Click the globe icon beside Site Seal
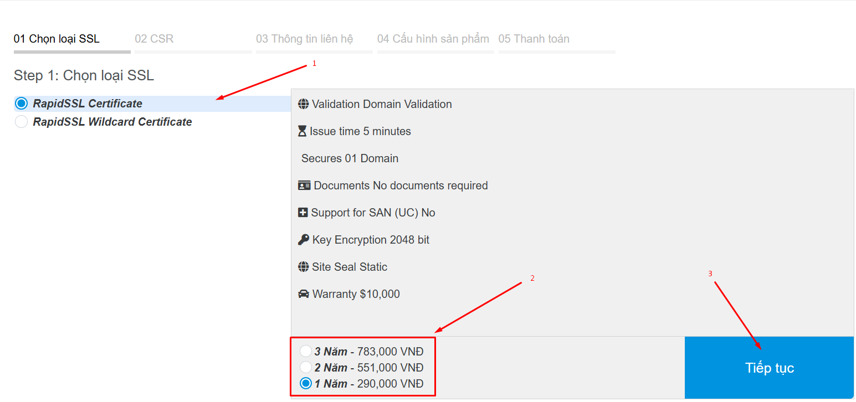The image size is (856, 402). [x=303, y=267]
